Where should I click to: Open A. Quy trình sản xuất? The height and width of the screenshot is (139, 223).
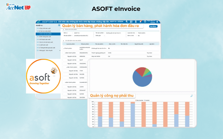point(45,28)
